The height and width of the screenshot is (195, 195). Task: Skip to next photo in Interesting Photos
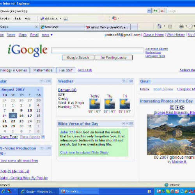click(182, 107)
